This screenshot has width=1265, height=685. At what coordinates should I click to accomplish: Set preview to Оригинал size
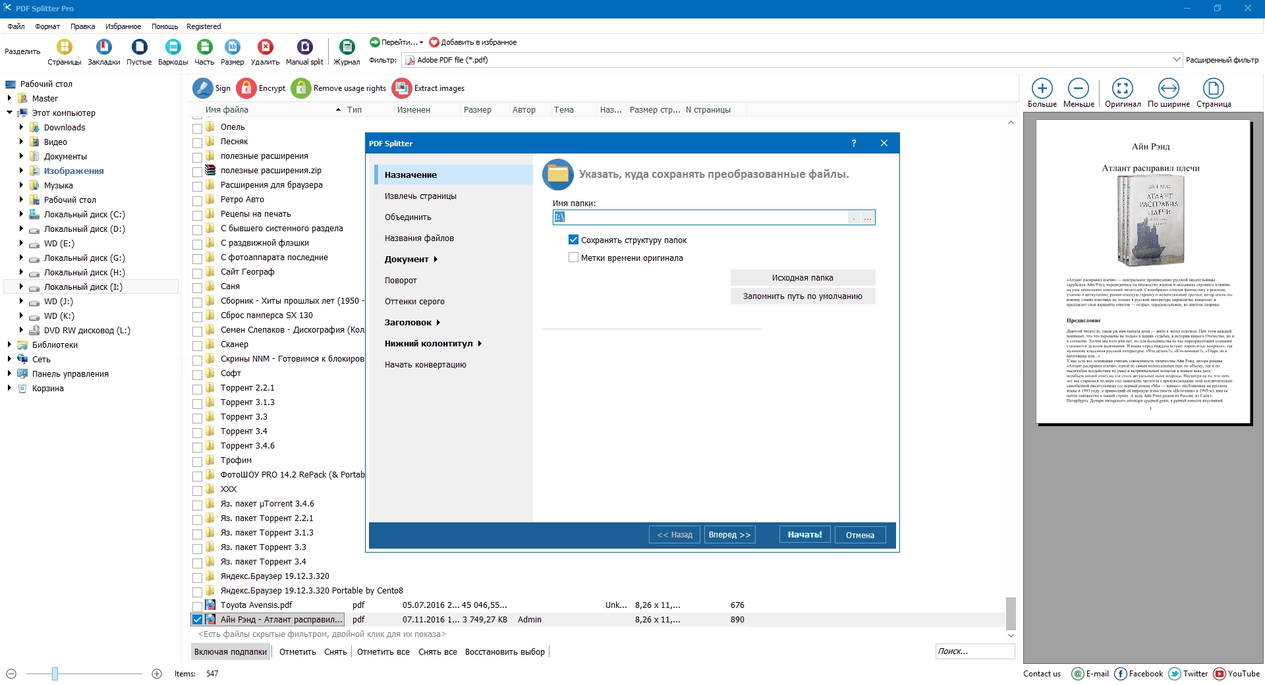point(1123,93)
